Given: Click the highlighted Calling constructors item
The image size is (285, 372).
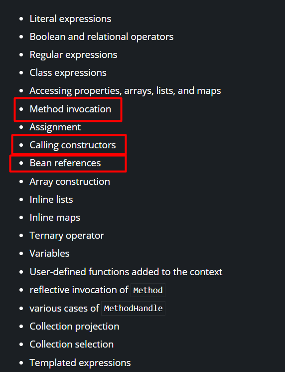Looking at the screenshot, I should coord(72,145).
